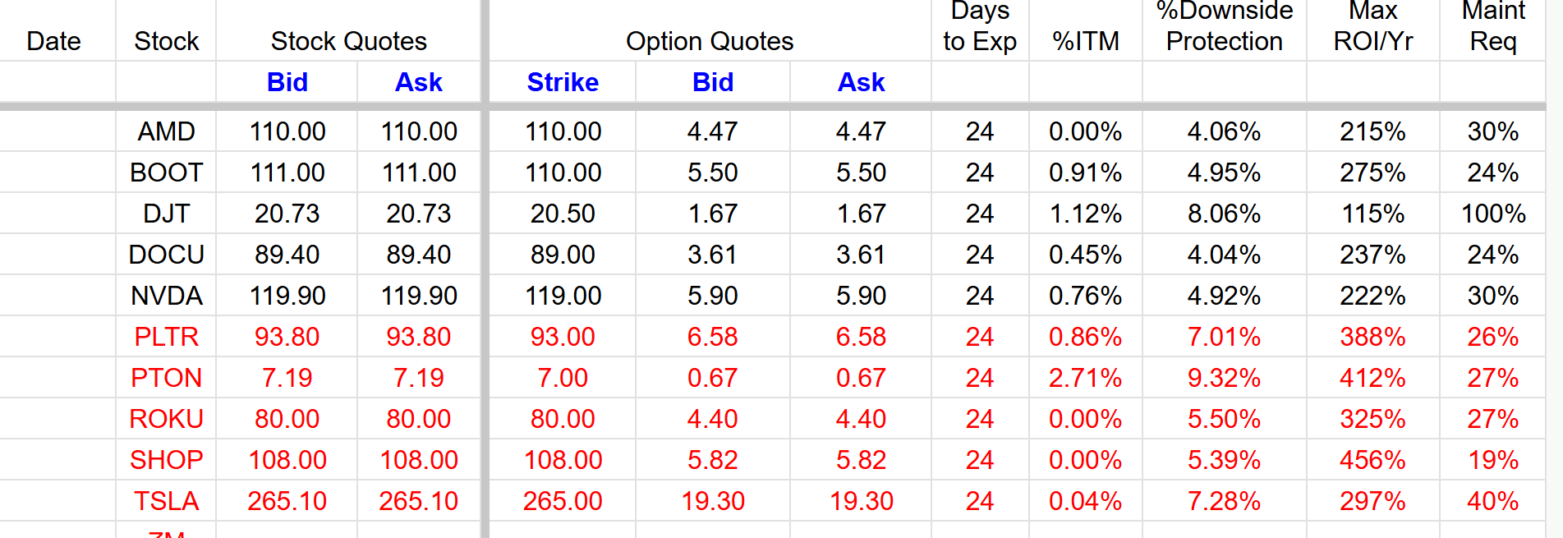
Task: Click the Days to Exp header
Action: click(x=980, y=26)
